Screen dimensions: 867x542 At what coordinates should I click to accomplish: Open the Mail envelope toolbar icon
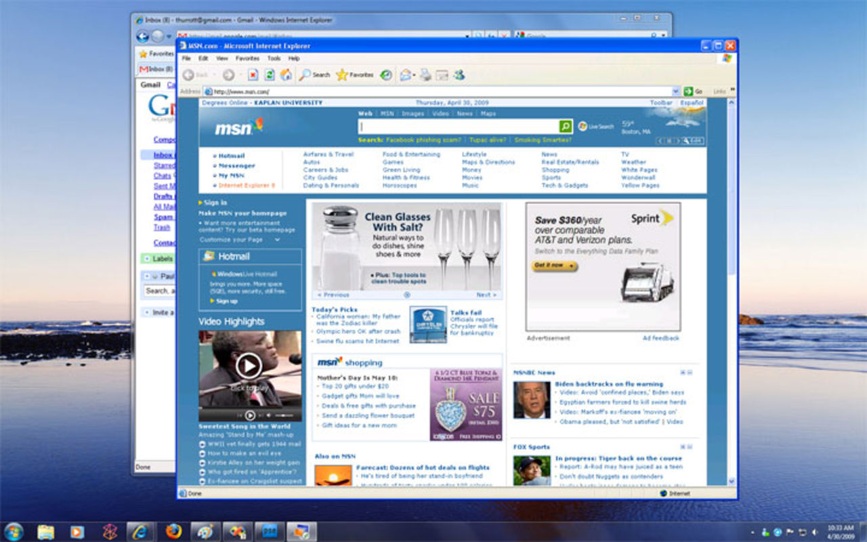coord(405,75)
